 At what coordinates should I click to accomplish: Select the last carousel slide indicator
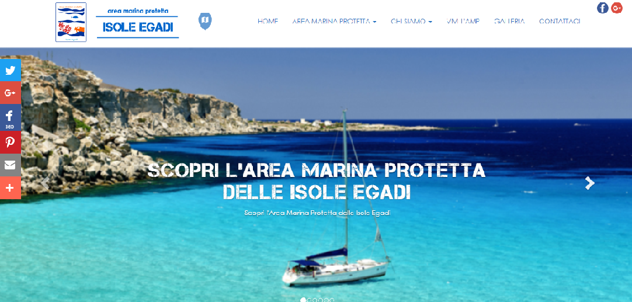pos(332,300)
